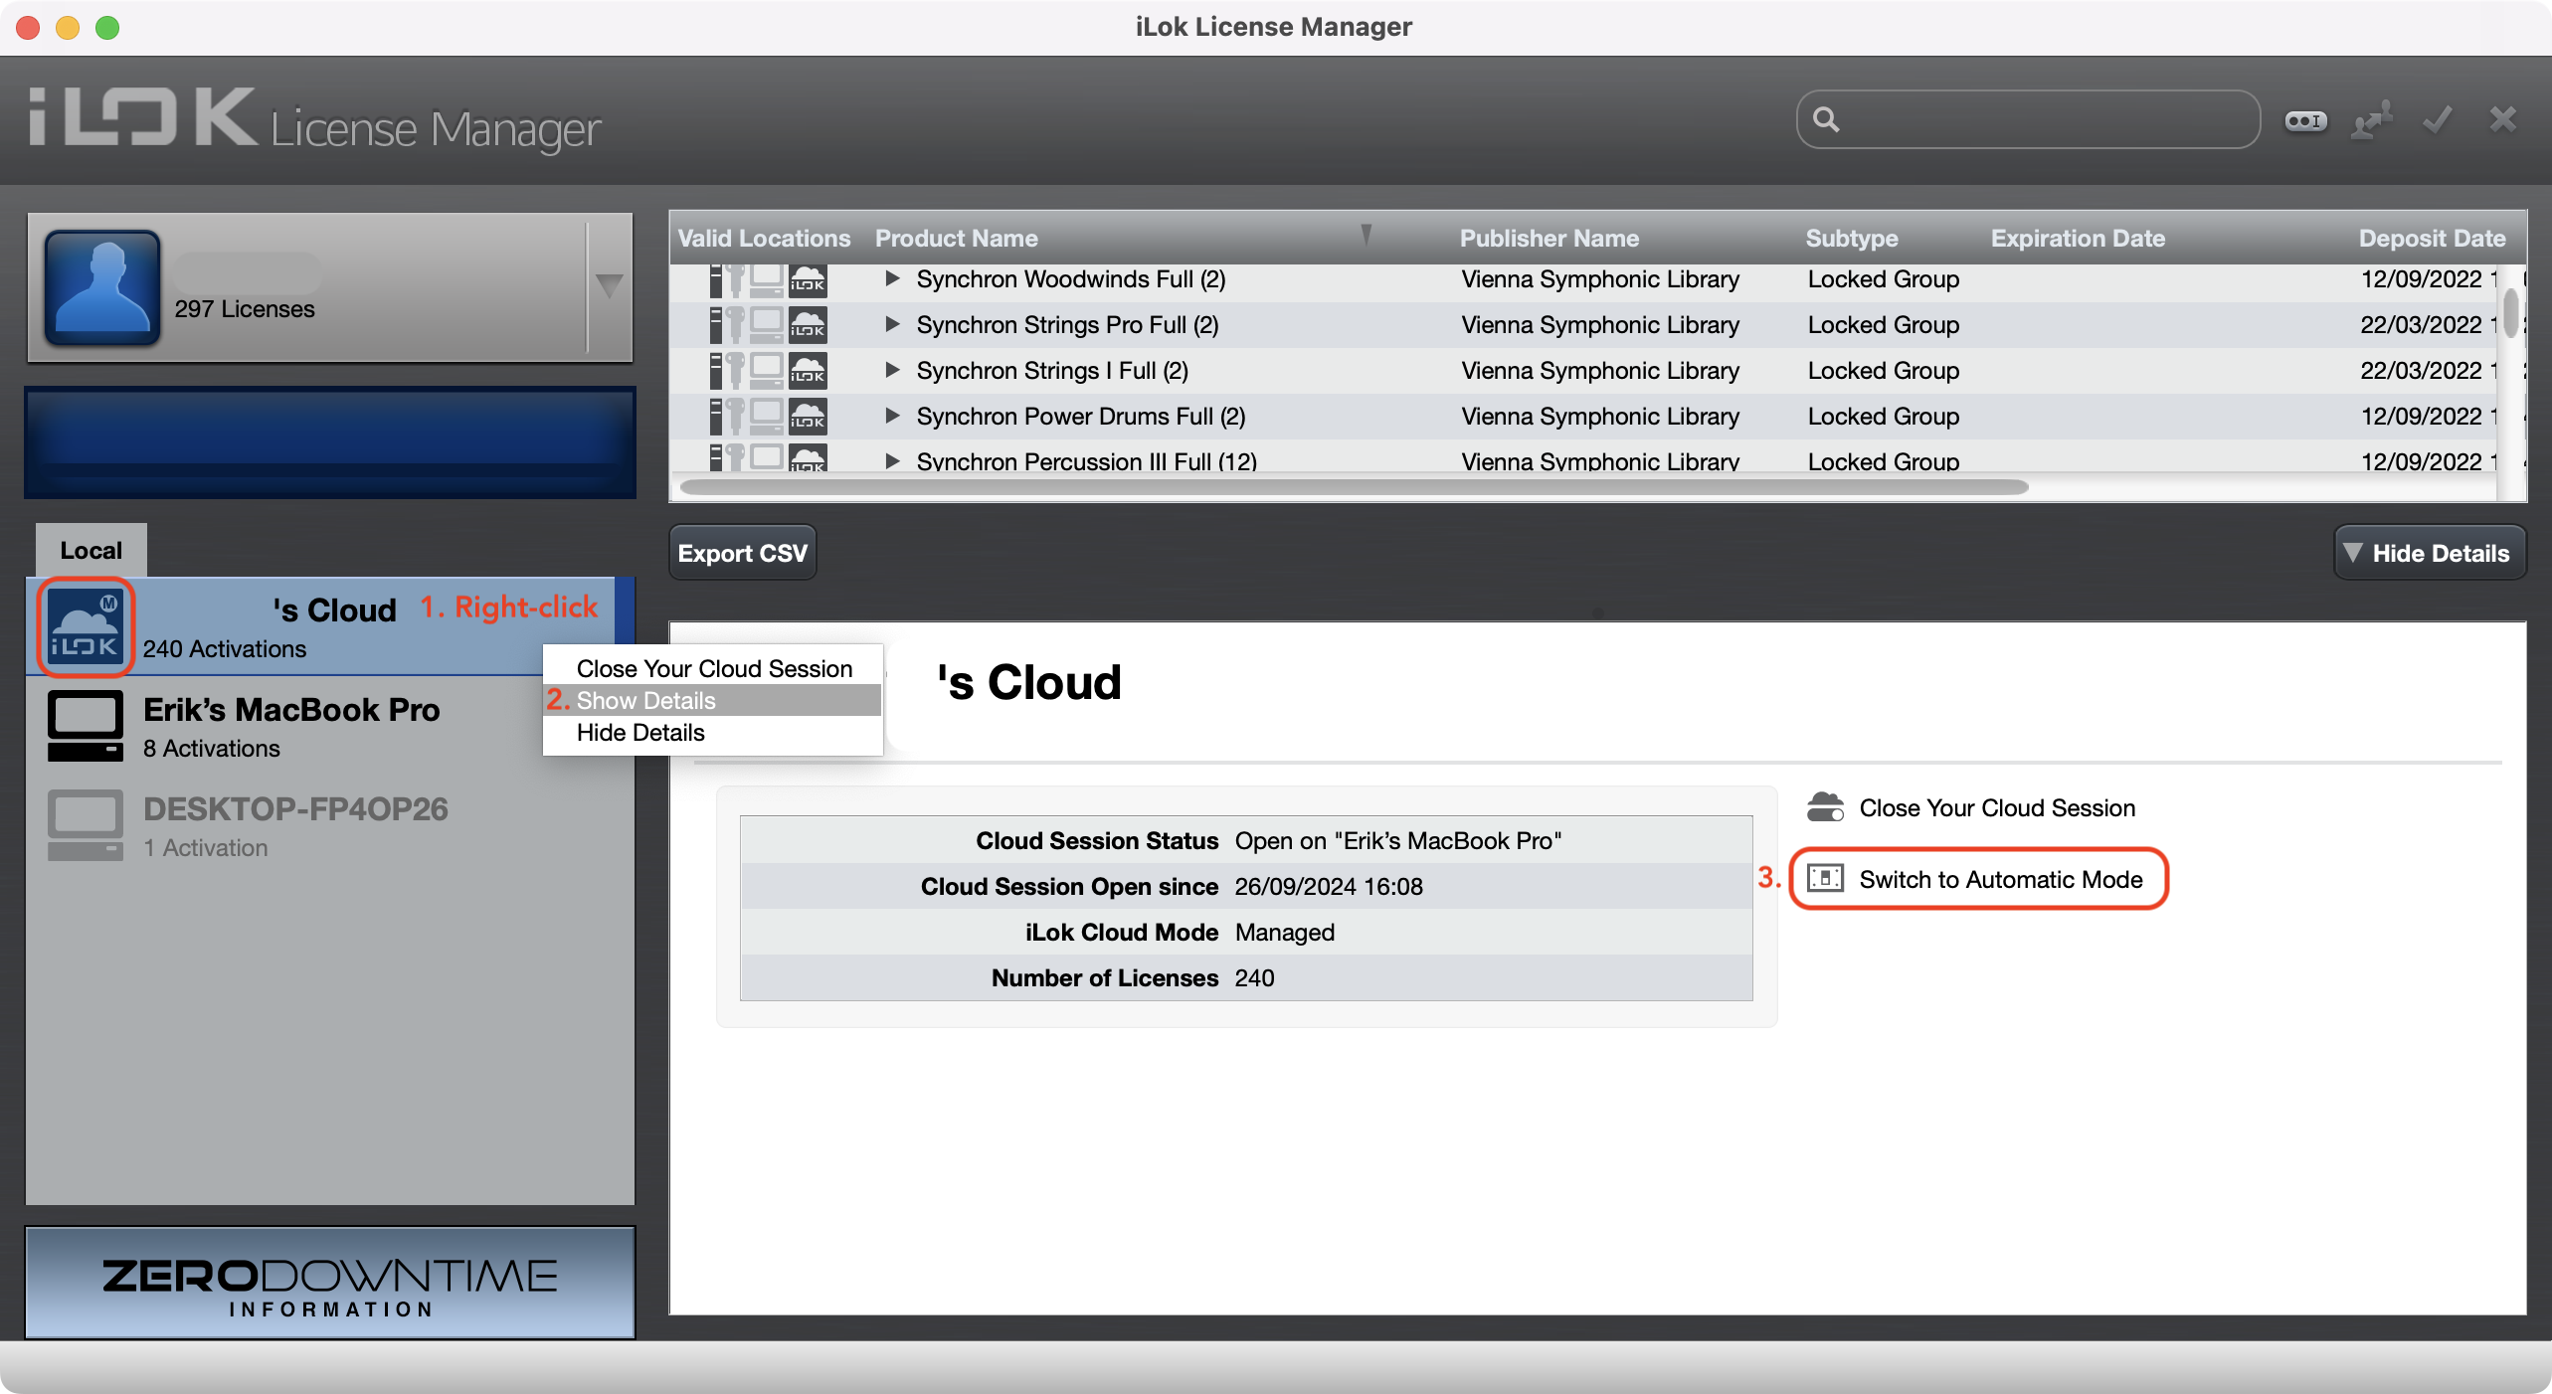Click the X deactivate icon in the toolbar
2552x1394 pixels.
2503,119
